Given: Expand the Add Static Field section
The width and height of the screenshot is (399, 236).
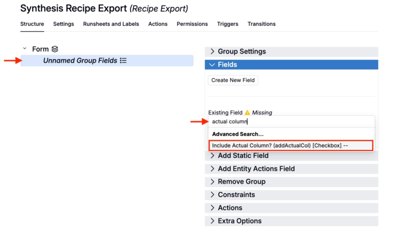Looking at the screenshot, I should tap(243, 156).
